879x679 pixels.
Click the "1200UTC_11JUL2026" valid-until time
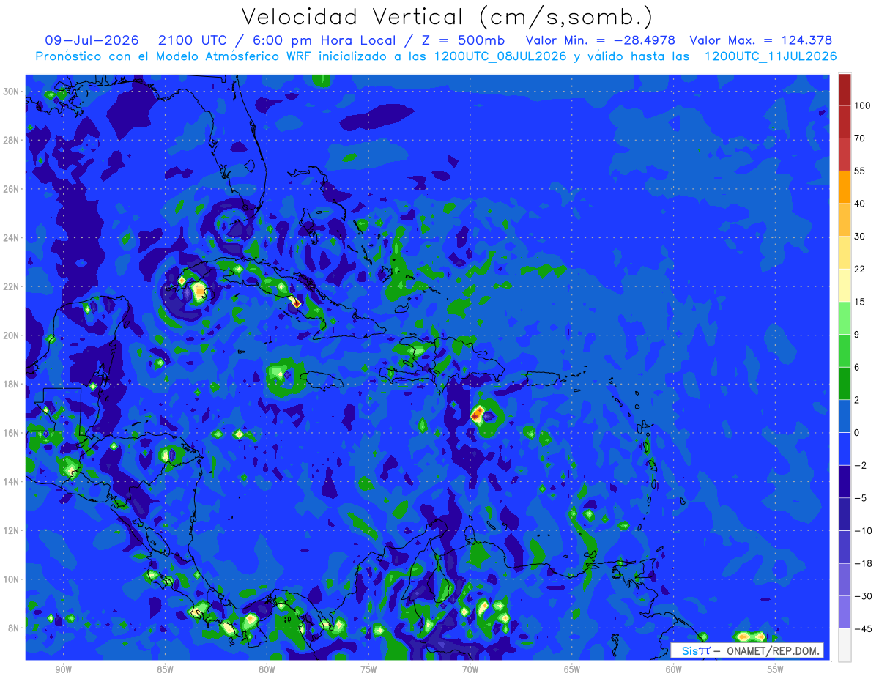[x=771, y=56]
